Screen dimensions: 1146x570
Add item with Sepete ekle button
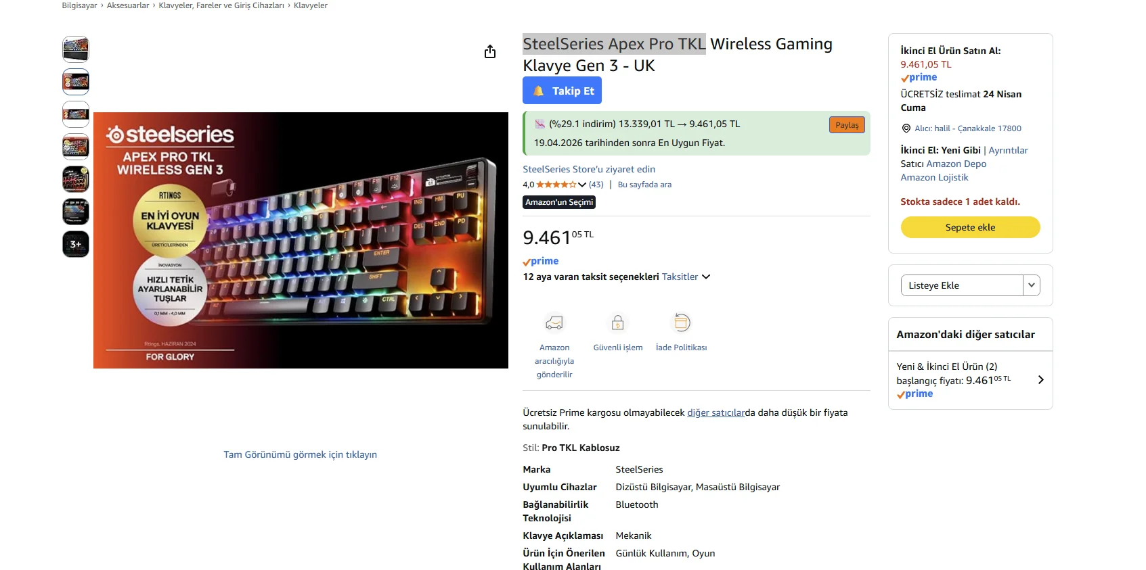[x=970, y=227]
